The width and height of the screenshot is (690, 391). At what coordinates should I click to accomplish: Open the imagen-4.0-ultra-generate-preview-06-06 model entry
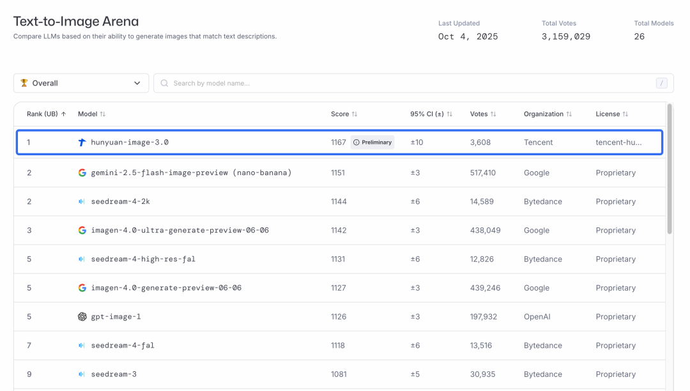(x=180, y=230)
